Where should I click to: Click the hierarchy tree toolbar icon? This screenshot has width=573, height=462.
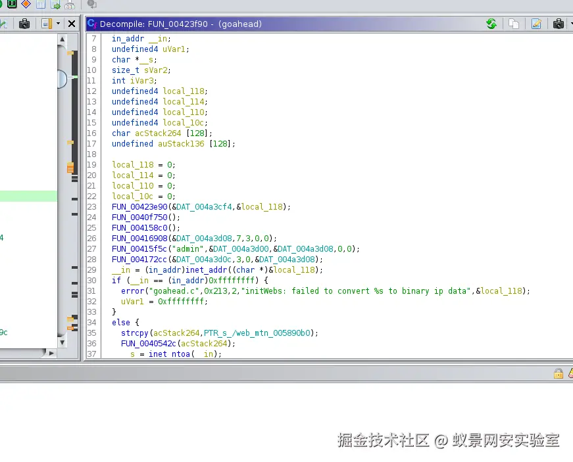tap(70, 5)
